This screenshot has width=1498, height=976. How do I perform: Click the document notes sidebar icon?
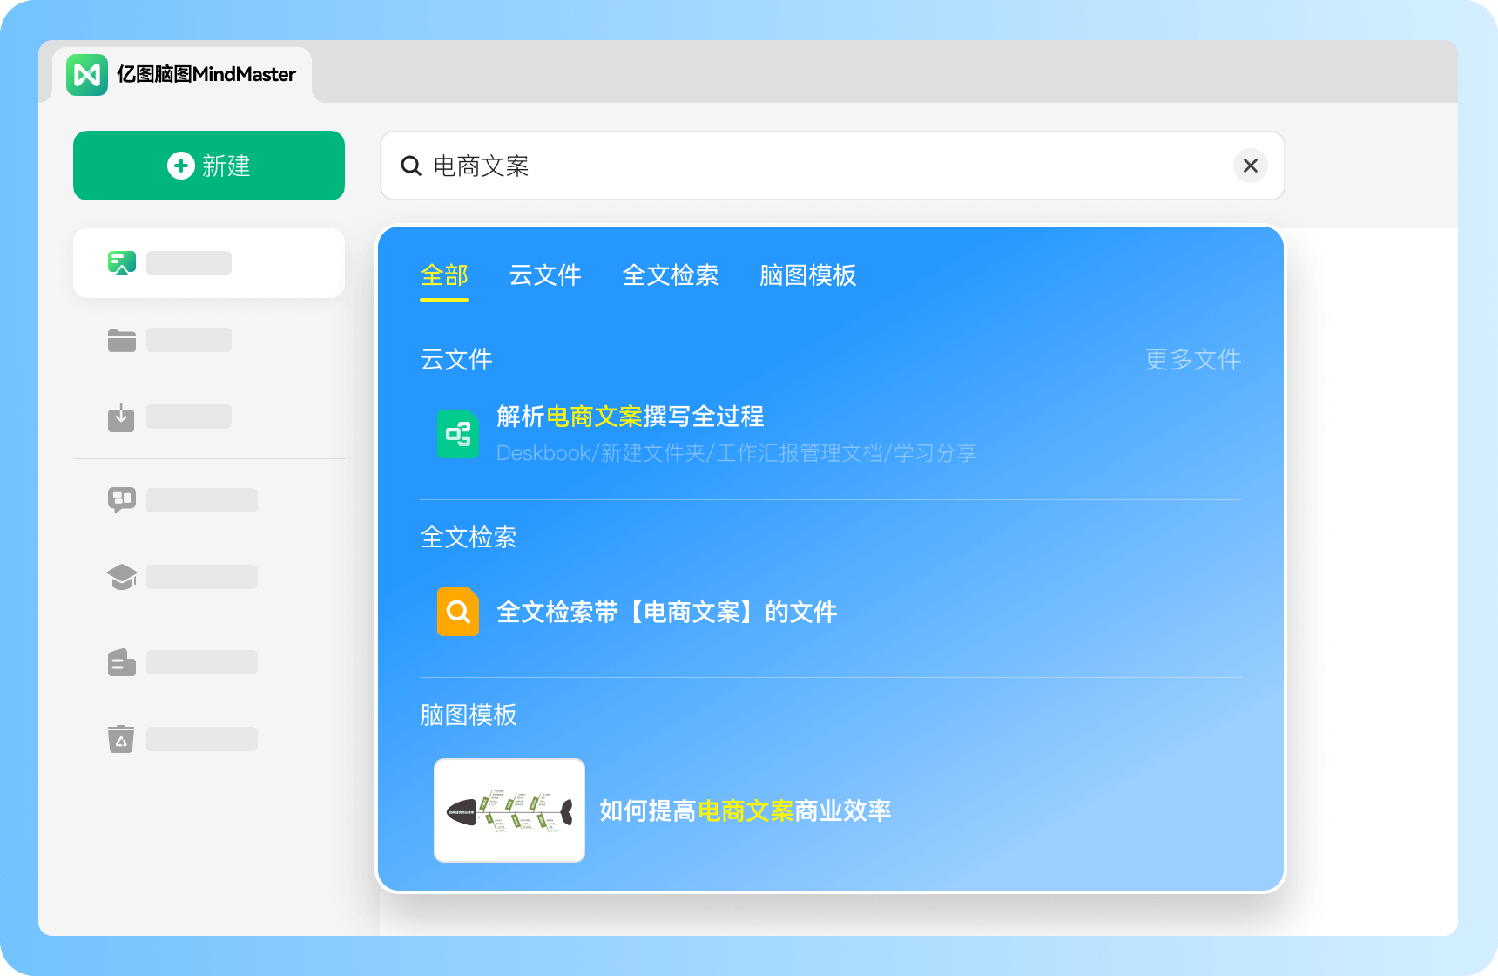(x=122, y=662)
